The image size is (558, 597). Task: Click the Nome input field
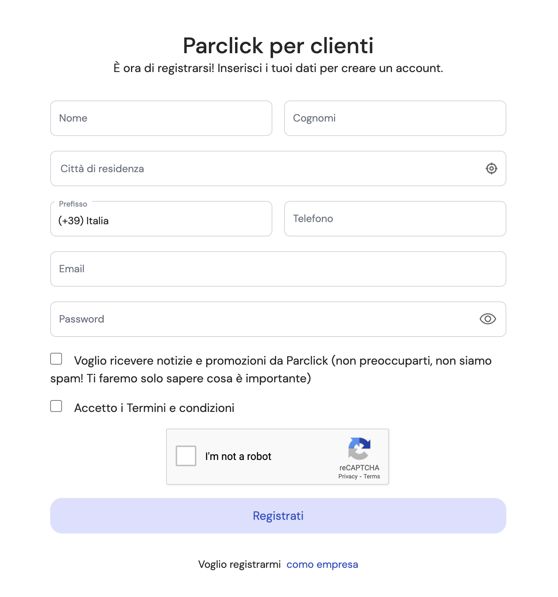click(x=161, y=118)
